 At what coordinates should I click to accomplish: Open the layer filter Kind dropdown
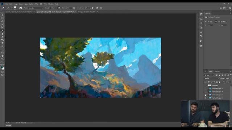[210, 75]
